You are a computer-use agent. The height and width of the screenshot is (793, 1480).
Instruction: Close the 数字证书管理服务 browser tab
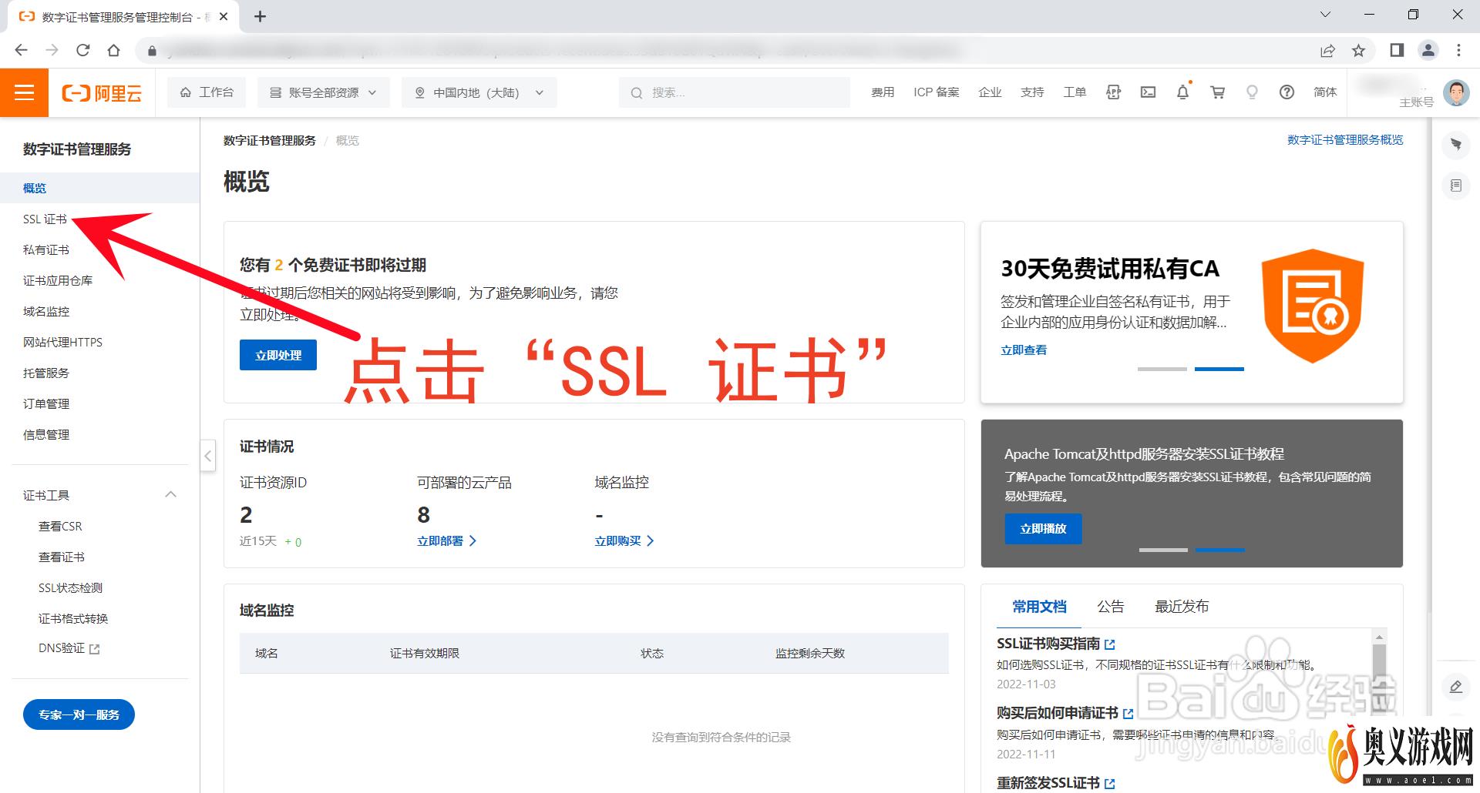tap(224, 16)
